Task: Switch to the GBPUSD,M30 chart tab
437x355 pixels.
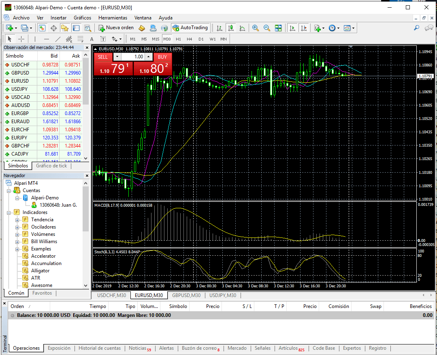Action: [186, 295]
